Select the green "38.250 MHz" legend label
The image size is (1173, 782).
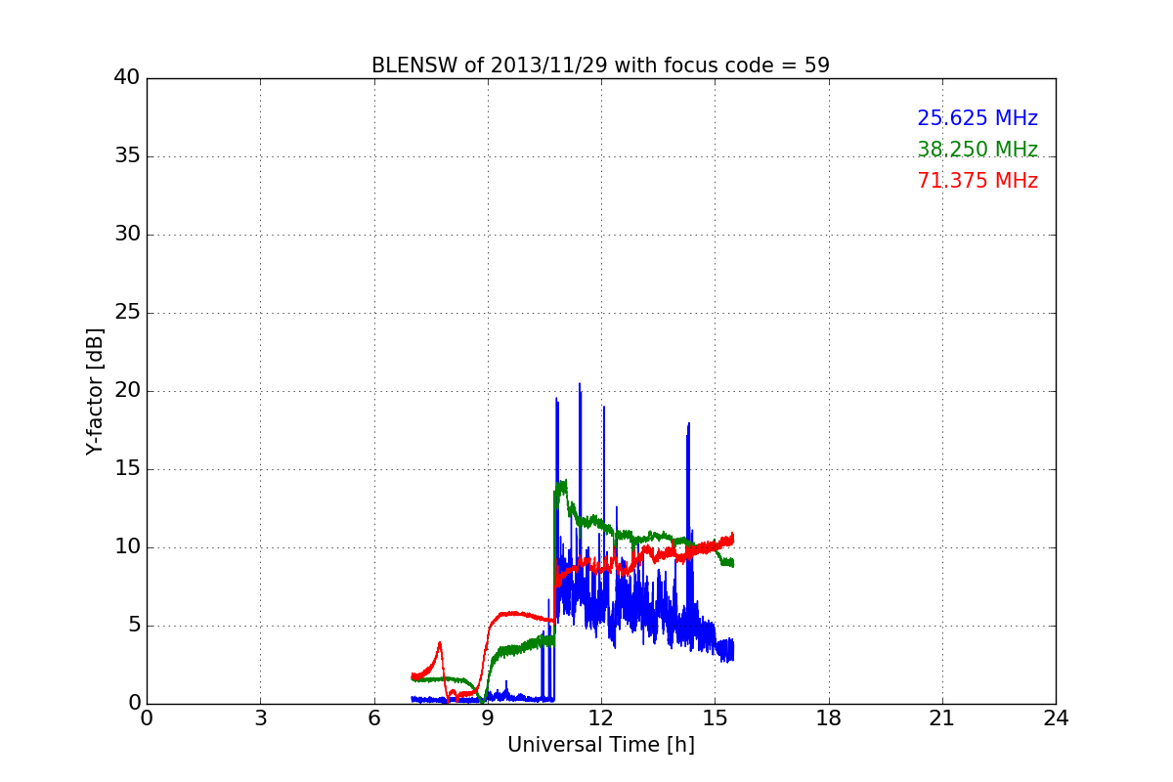point(977,150)
